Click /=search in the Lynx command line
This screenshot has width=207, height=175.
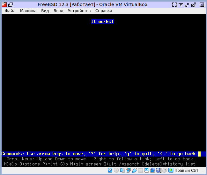(x=129, y=164)
